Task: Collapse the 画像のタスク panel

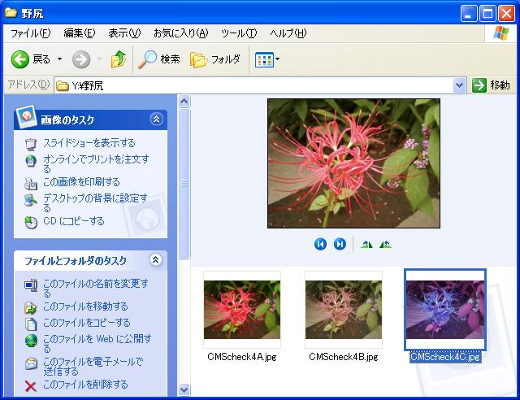Action: point(156,120)
